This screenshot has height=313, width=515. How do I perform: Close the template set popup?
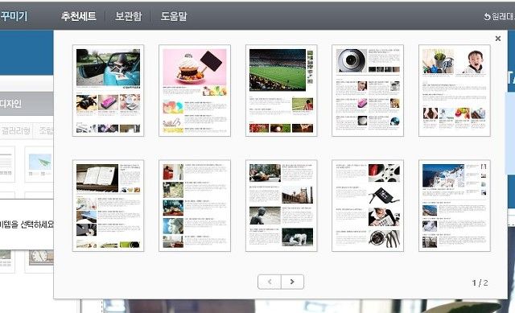point(498,39)
